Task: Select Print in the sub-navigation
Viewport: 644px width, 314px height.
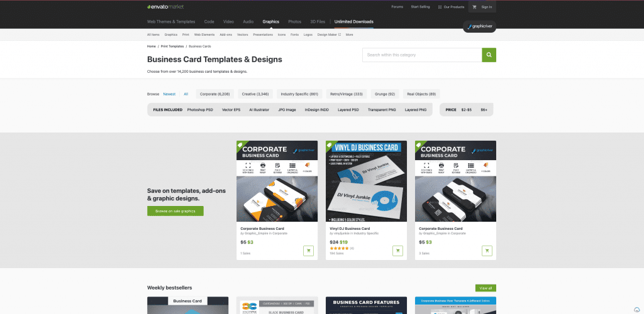Action: point(186,35)
